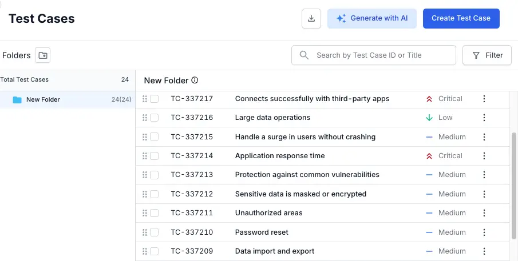Click drag handle for TC-337216 row
518x261 pixels.
tap(145, 118)
